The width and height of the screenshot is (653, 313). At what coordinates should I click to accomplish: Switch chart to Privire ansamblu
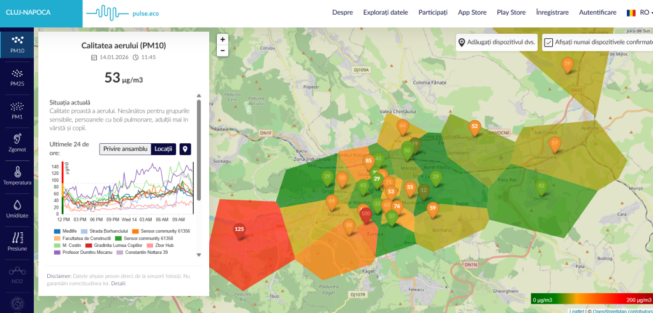125,149
